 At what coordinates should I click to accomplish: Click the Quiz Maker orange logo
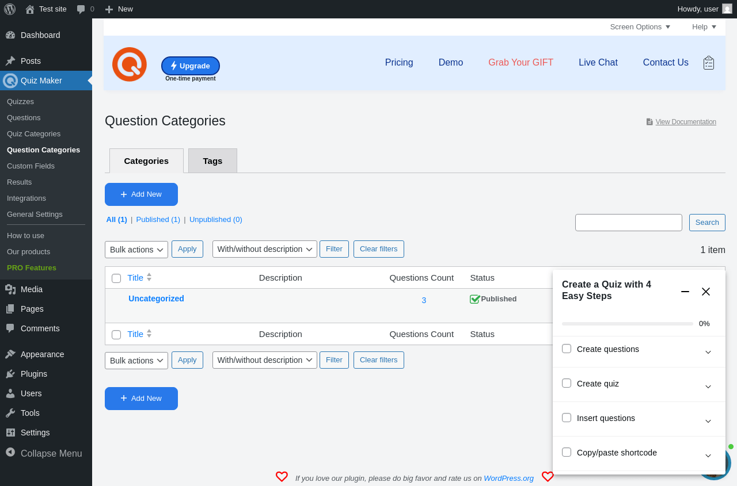coord(130,64)
